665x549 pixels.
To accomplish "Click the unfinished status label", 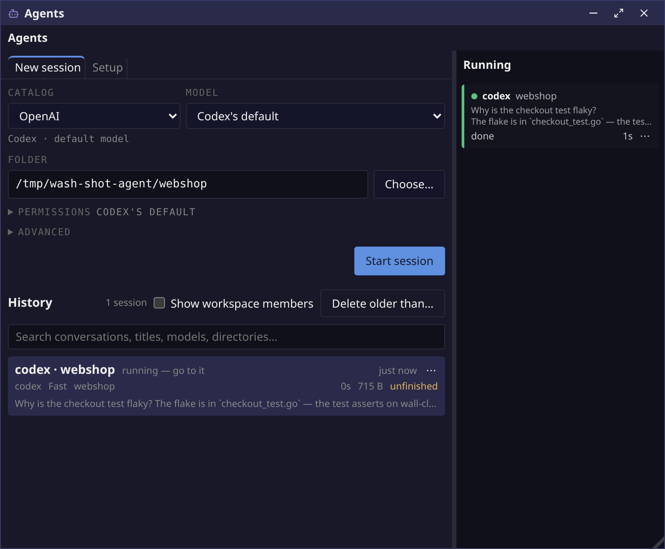I will tap(414, 386).
